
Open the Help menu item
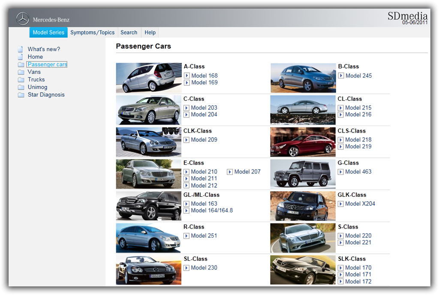point(150,32)
